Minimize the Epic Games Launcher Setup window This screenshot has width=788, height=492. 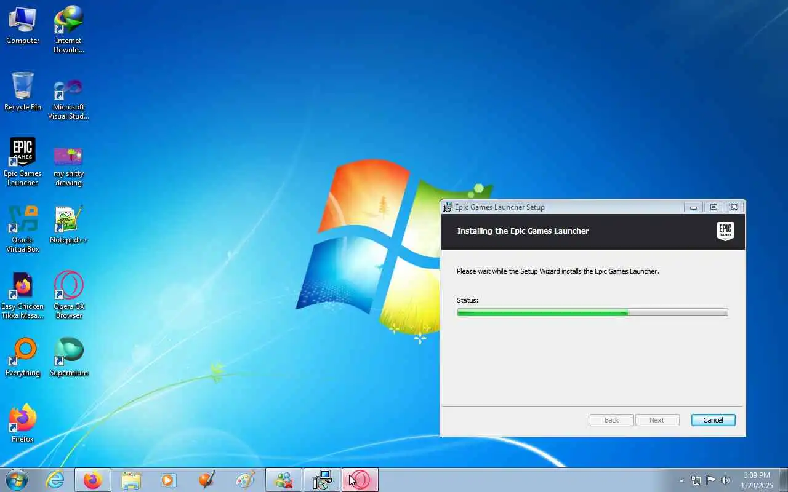pyautogui.click(x=693, y=207)
